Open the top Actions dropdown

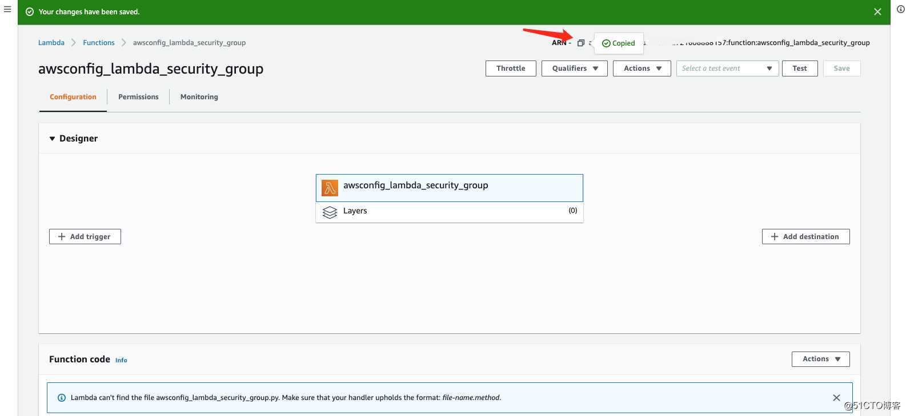pyautogui.click(x=642, y=68)
